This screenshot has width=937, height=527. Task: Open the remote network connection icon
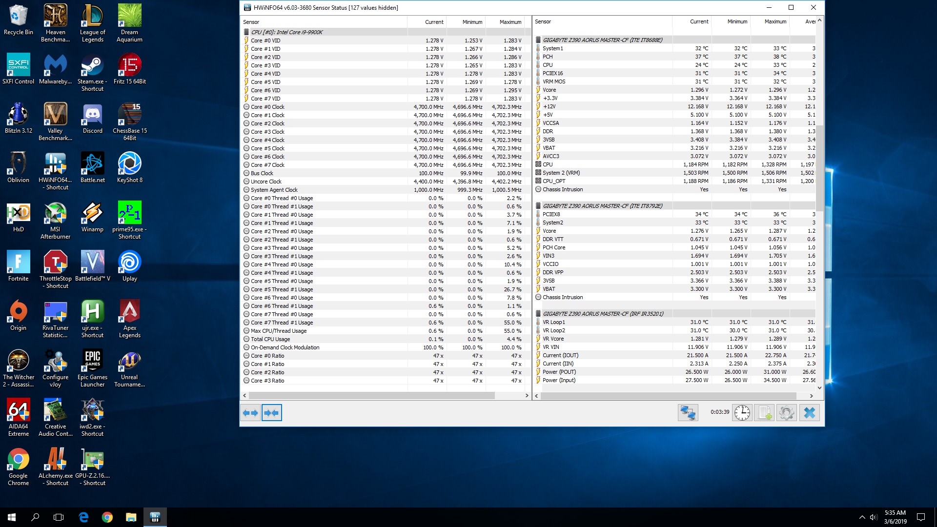(x=688, y=413)
